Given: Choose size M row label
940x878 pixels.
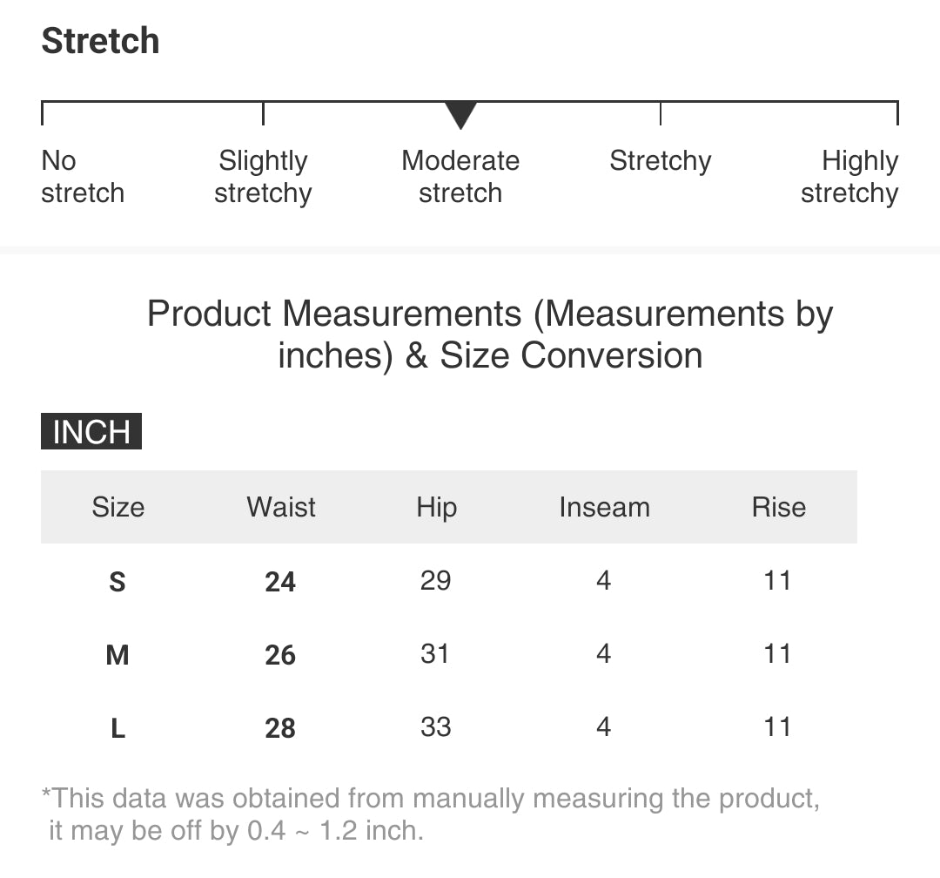Looking at the screenshot, I should point(117,655).
